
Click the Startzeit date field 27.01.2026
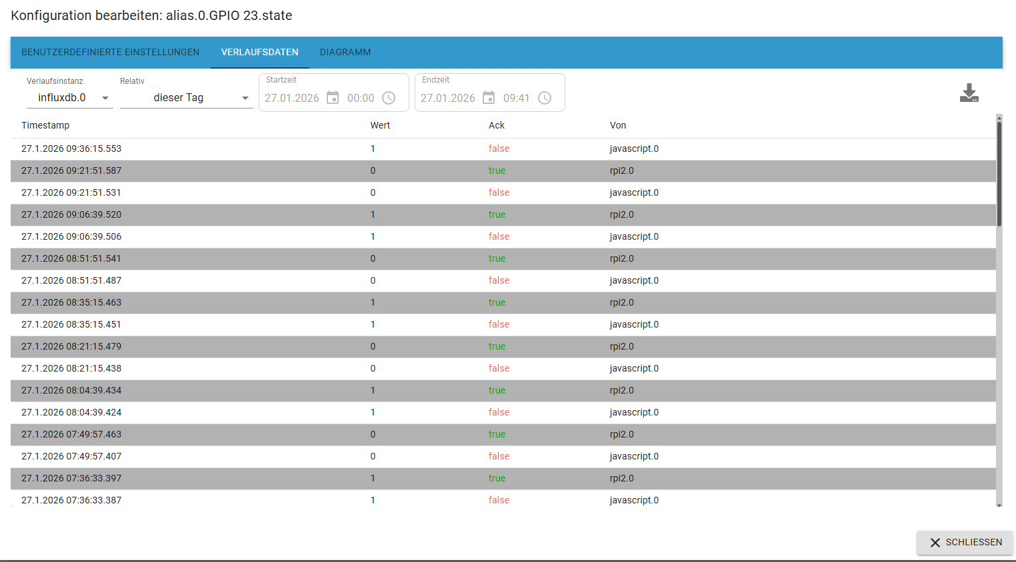coord(292,98)
